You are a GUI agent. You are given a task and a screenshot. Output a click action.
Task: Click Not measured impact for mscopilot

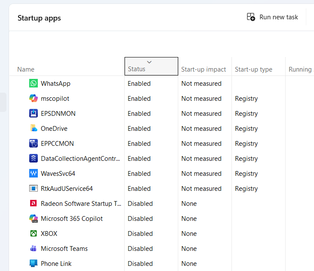coord(201,99)
